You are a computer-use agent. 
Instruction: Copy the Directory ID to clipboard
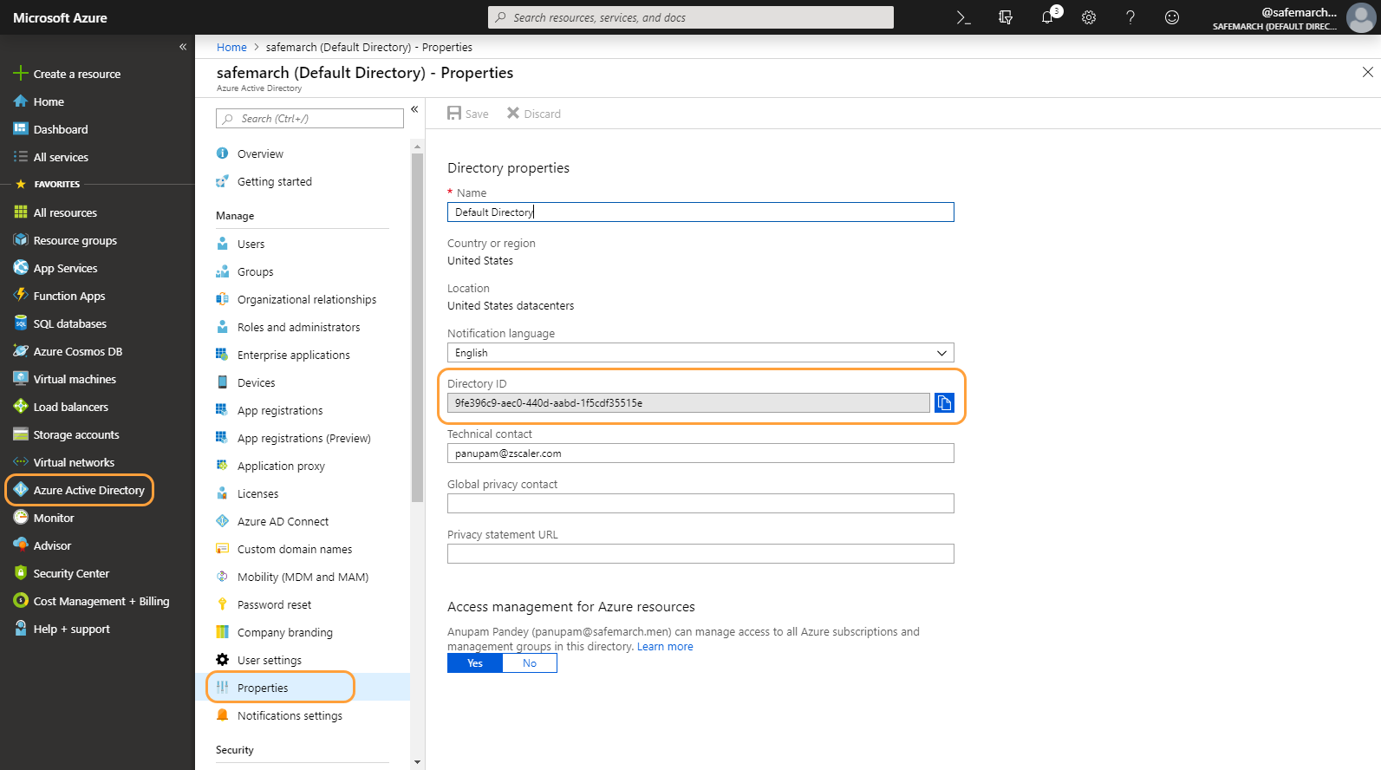point(944,402)
